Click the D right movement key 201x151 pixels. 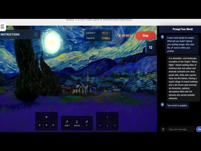point(53,125)
